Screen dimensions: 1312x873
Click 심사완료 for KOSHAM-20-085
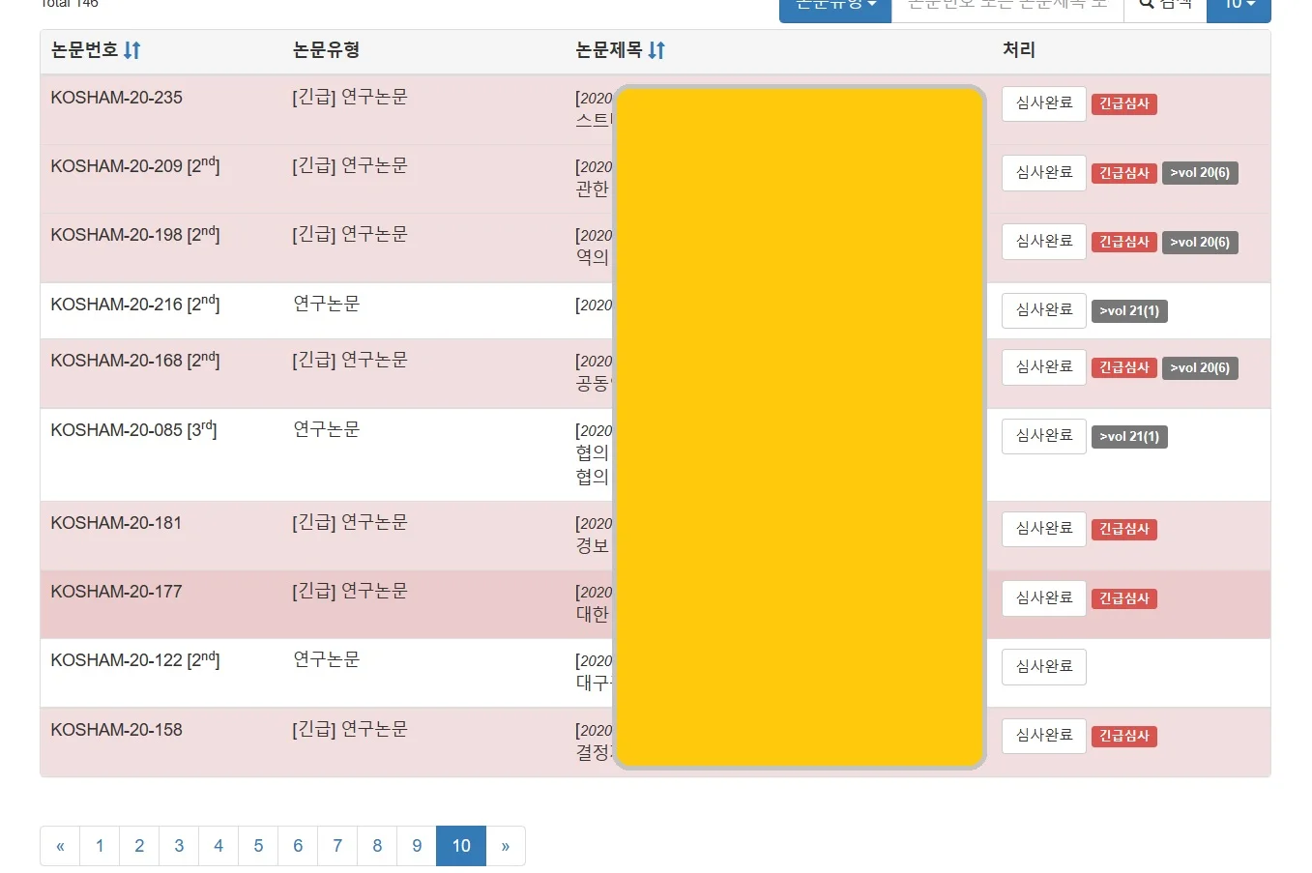tap(1044, 436)
